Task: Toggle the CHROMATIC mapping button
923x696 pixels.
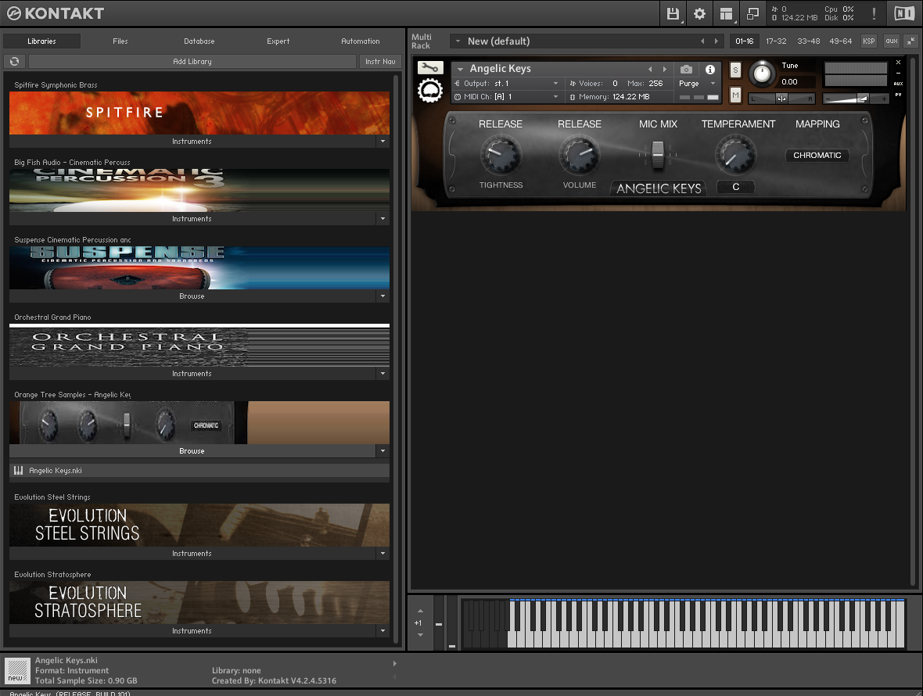Action: tap(817, 156)
